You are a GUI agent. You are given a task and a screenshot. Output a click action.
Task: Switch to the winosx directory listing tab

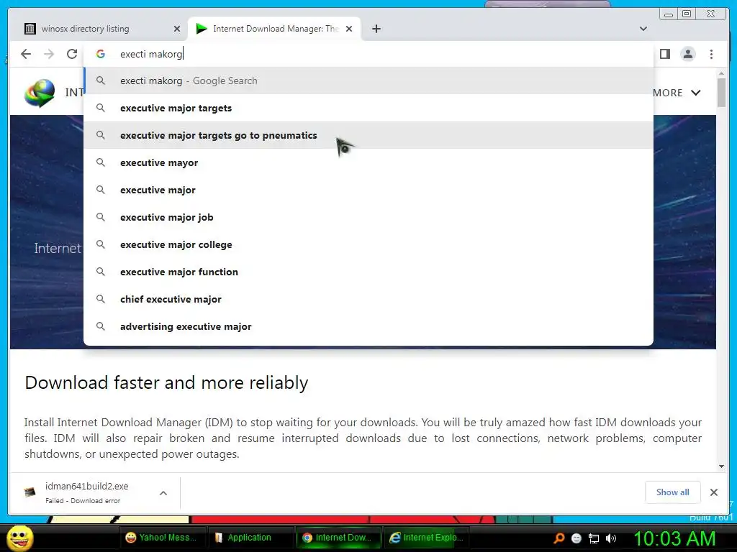(x=101, y=29)
